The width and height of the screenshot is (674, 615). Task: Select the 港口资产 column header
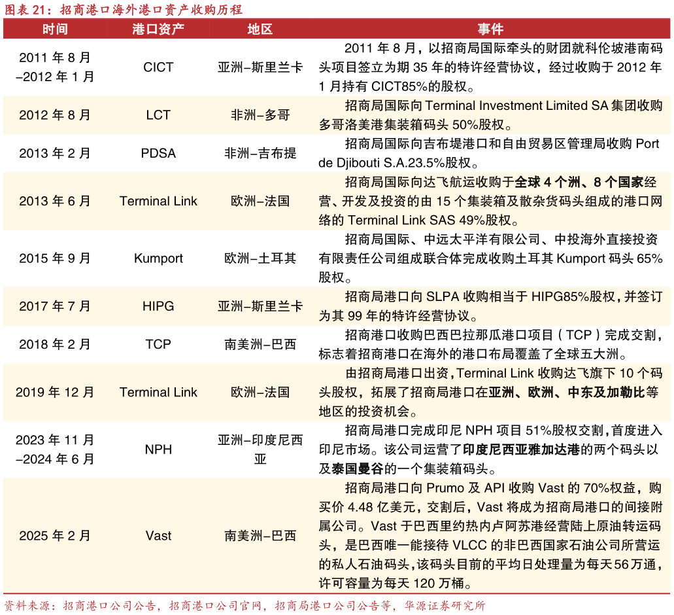pyautogui.click(x=158, y=29)
